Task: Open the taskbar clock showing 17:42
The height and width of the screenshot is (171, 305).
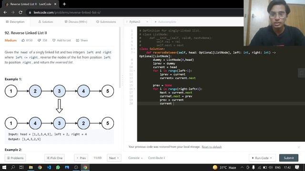Action: click(x=287, y=167)
